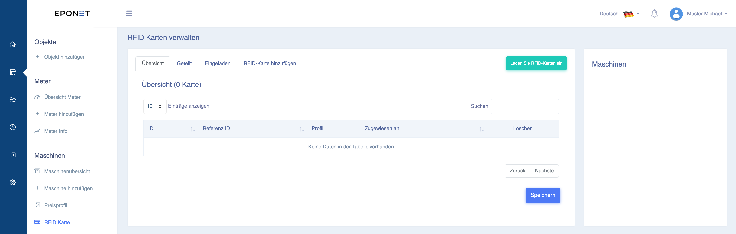Image resolution: width=736 pixels, height=234 pixels.
Task: Expand the Muster Michael user menu
Action: tap(707, 14)
